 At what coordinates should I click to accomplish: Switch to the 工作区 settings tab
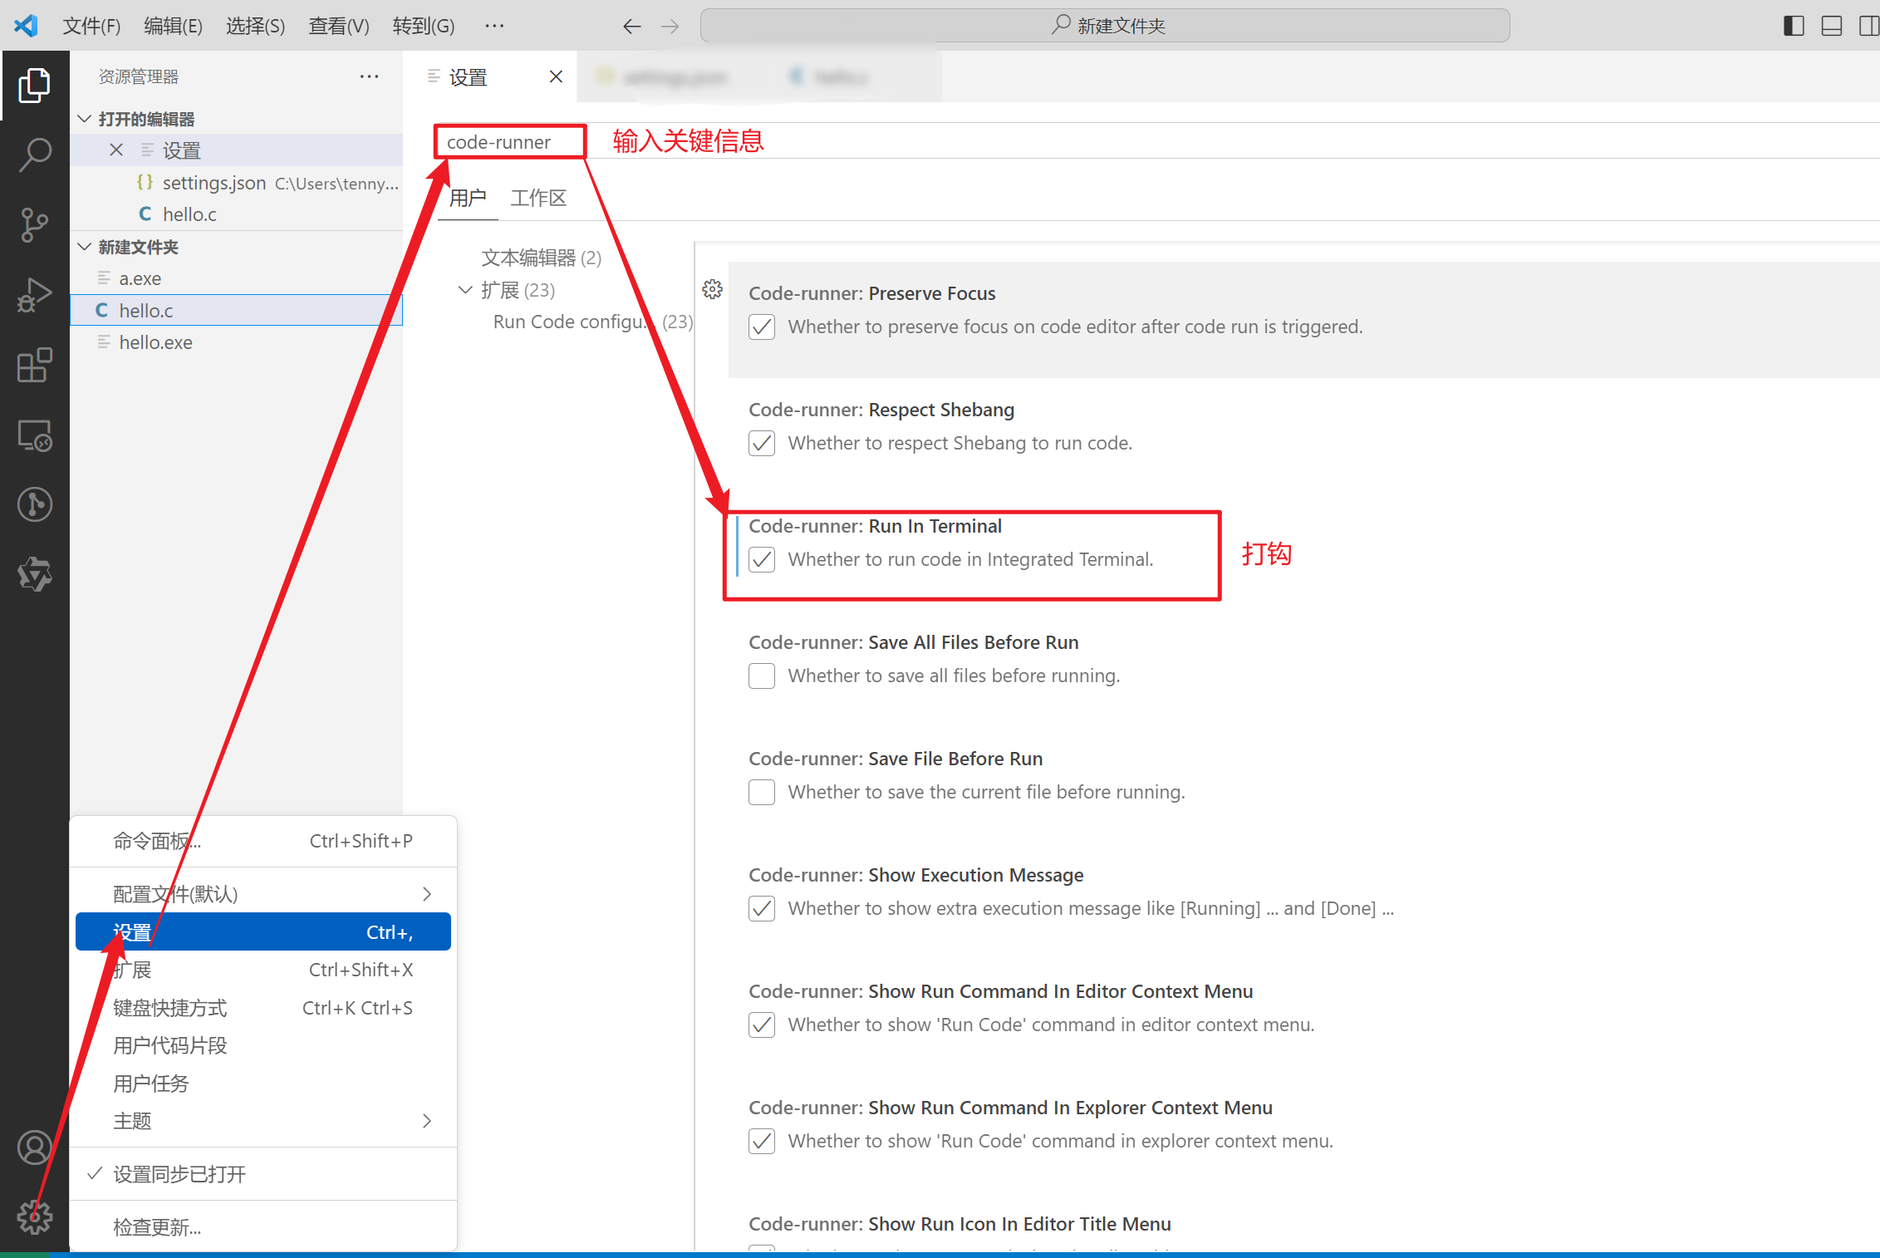538,198
